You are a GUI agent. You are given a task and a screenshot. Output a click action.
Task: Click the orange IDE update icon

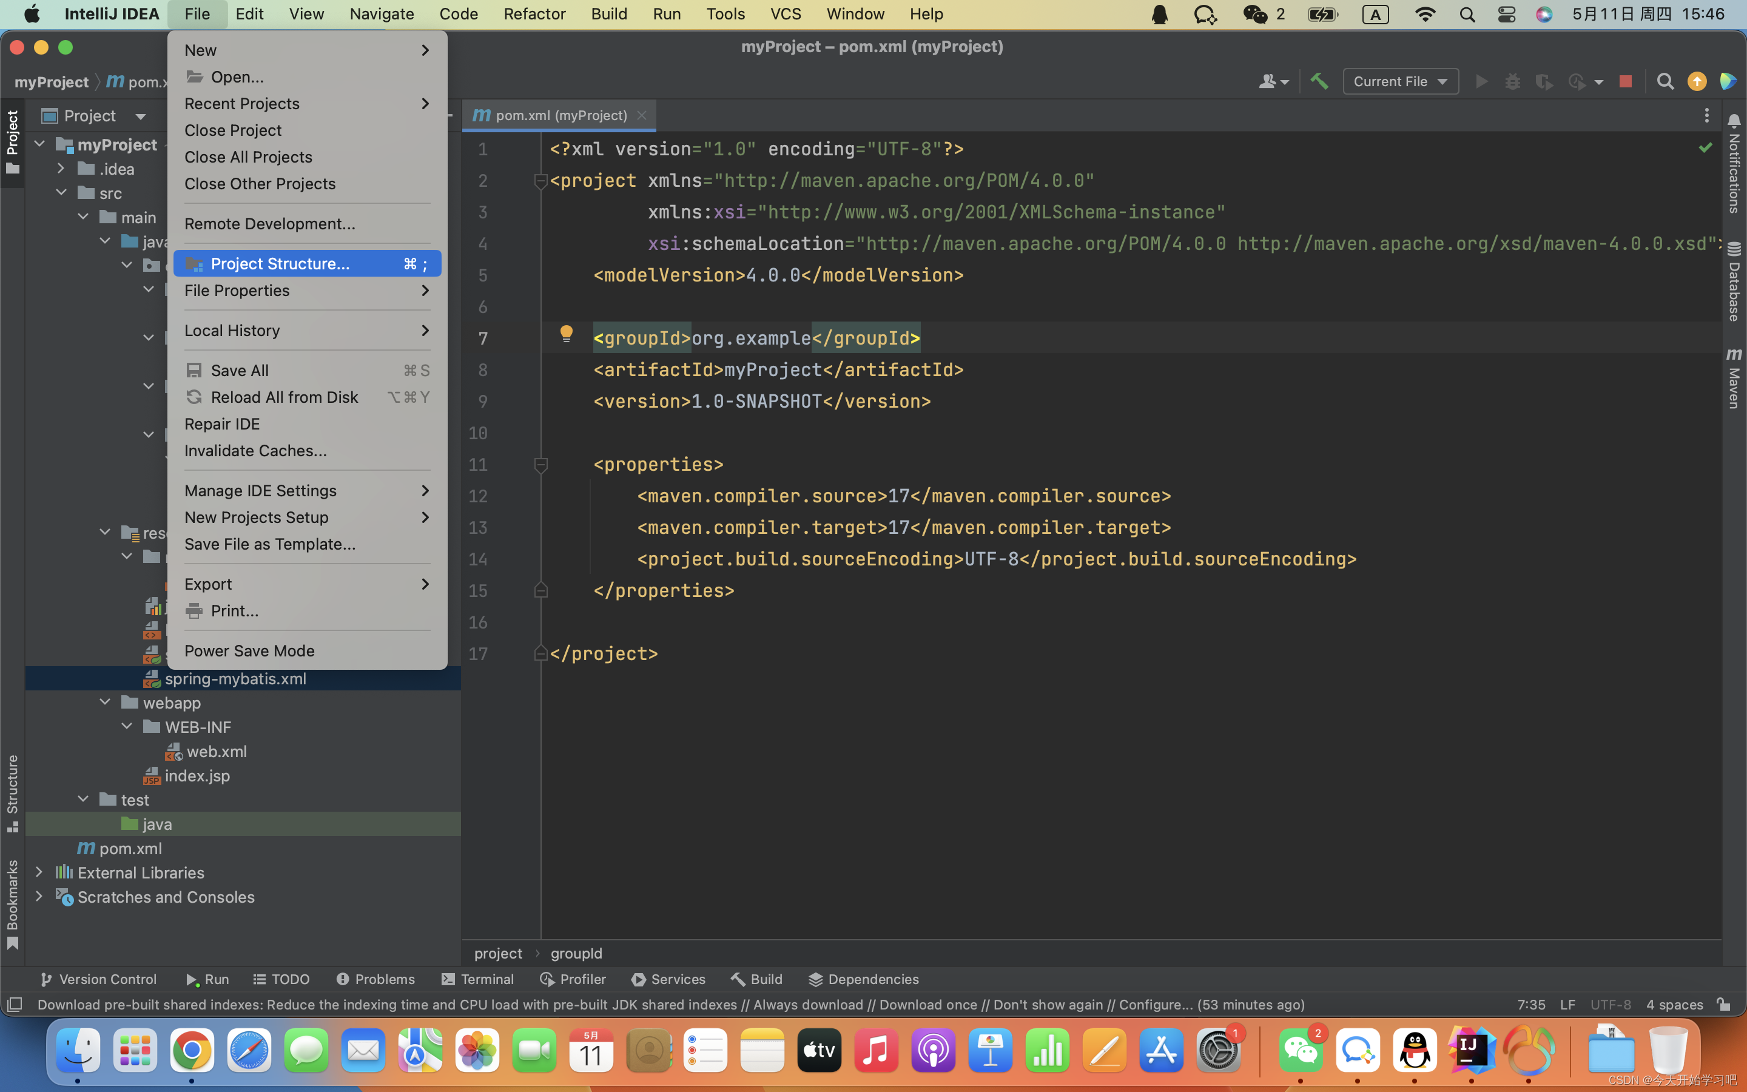pyautogui.click(x=1697, y=82)
